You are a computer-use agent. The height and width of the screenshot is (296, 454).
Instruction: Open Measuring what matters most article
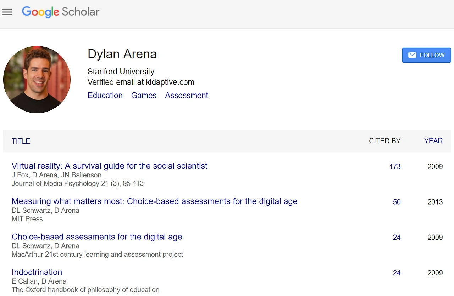coord(154,201)
